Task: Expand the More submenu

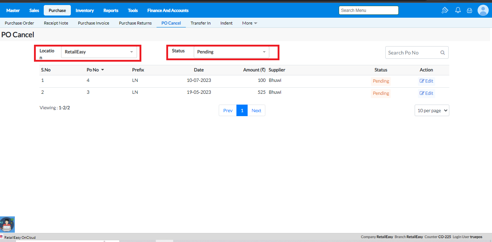Action: pos(249,23)
